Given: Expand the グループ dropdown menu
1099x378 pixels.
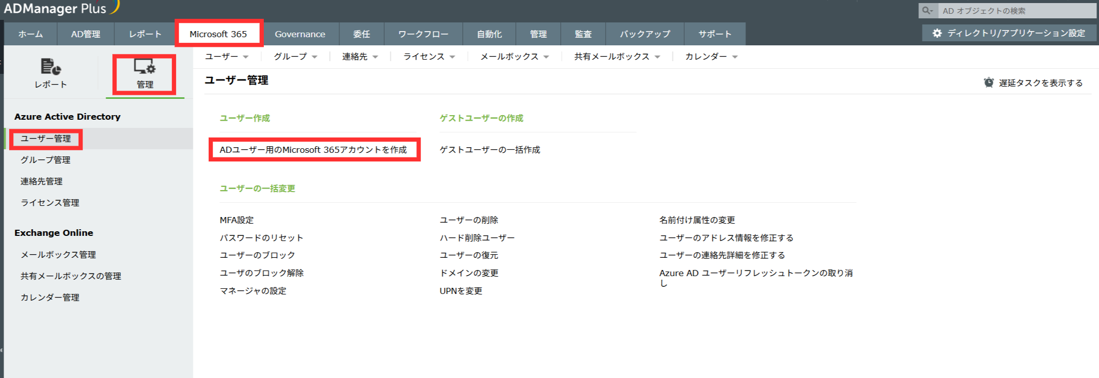Looking at the screenshot, I should click(x=296, y=57).
